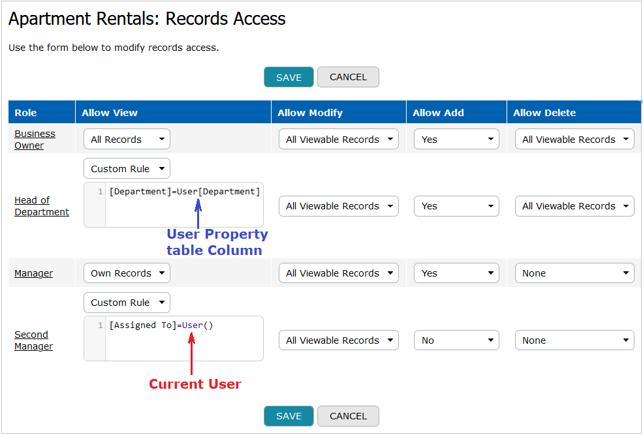Open Head of Department Custom Rule dropdown

(x=127, y=169)
